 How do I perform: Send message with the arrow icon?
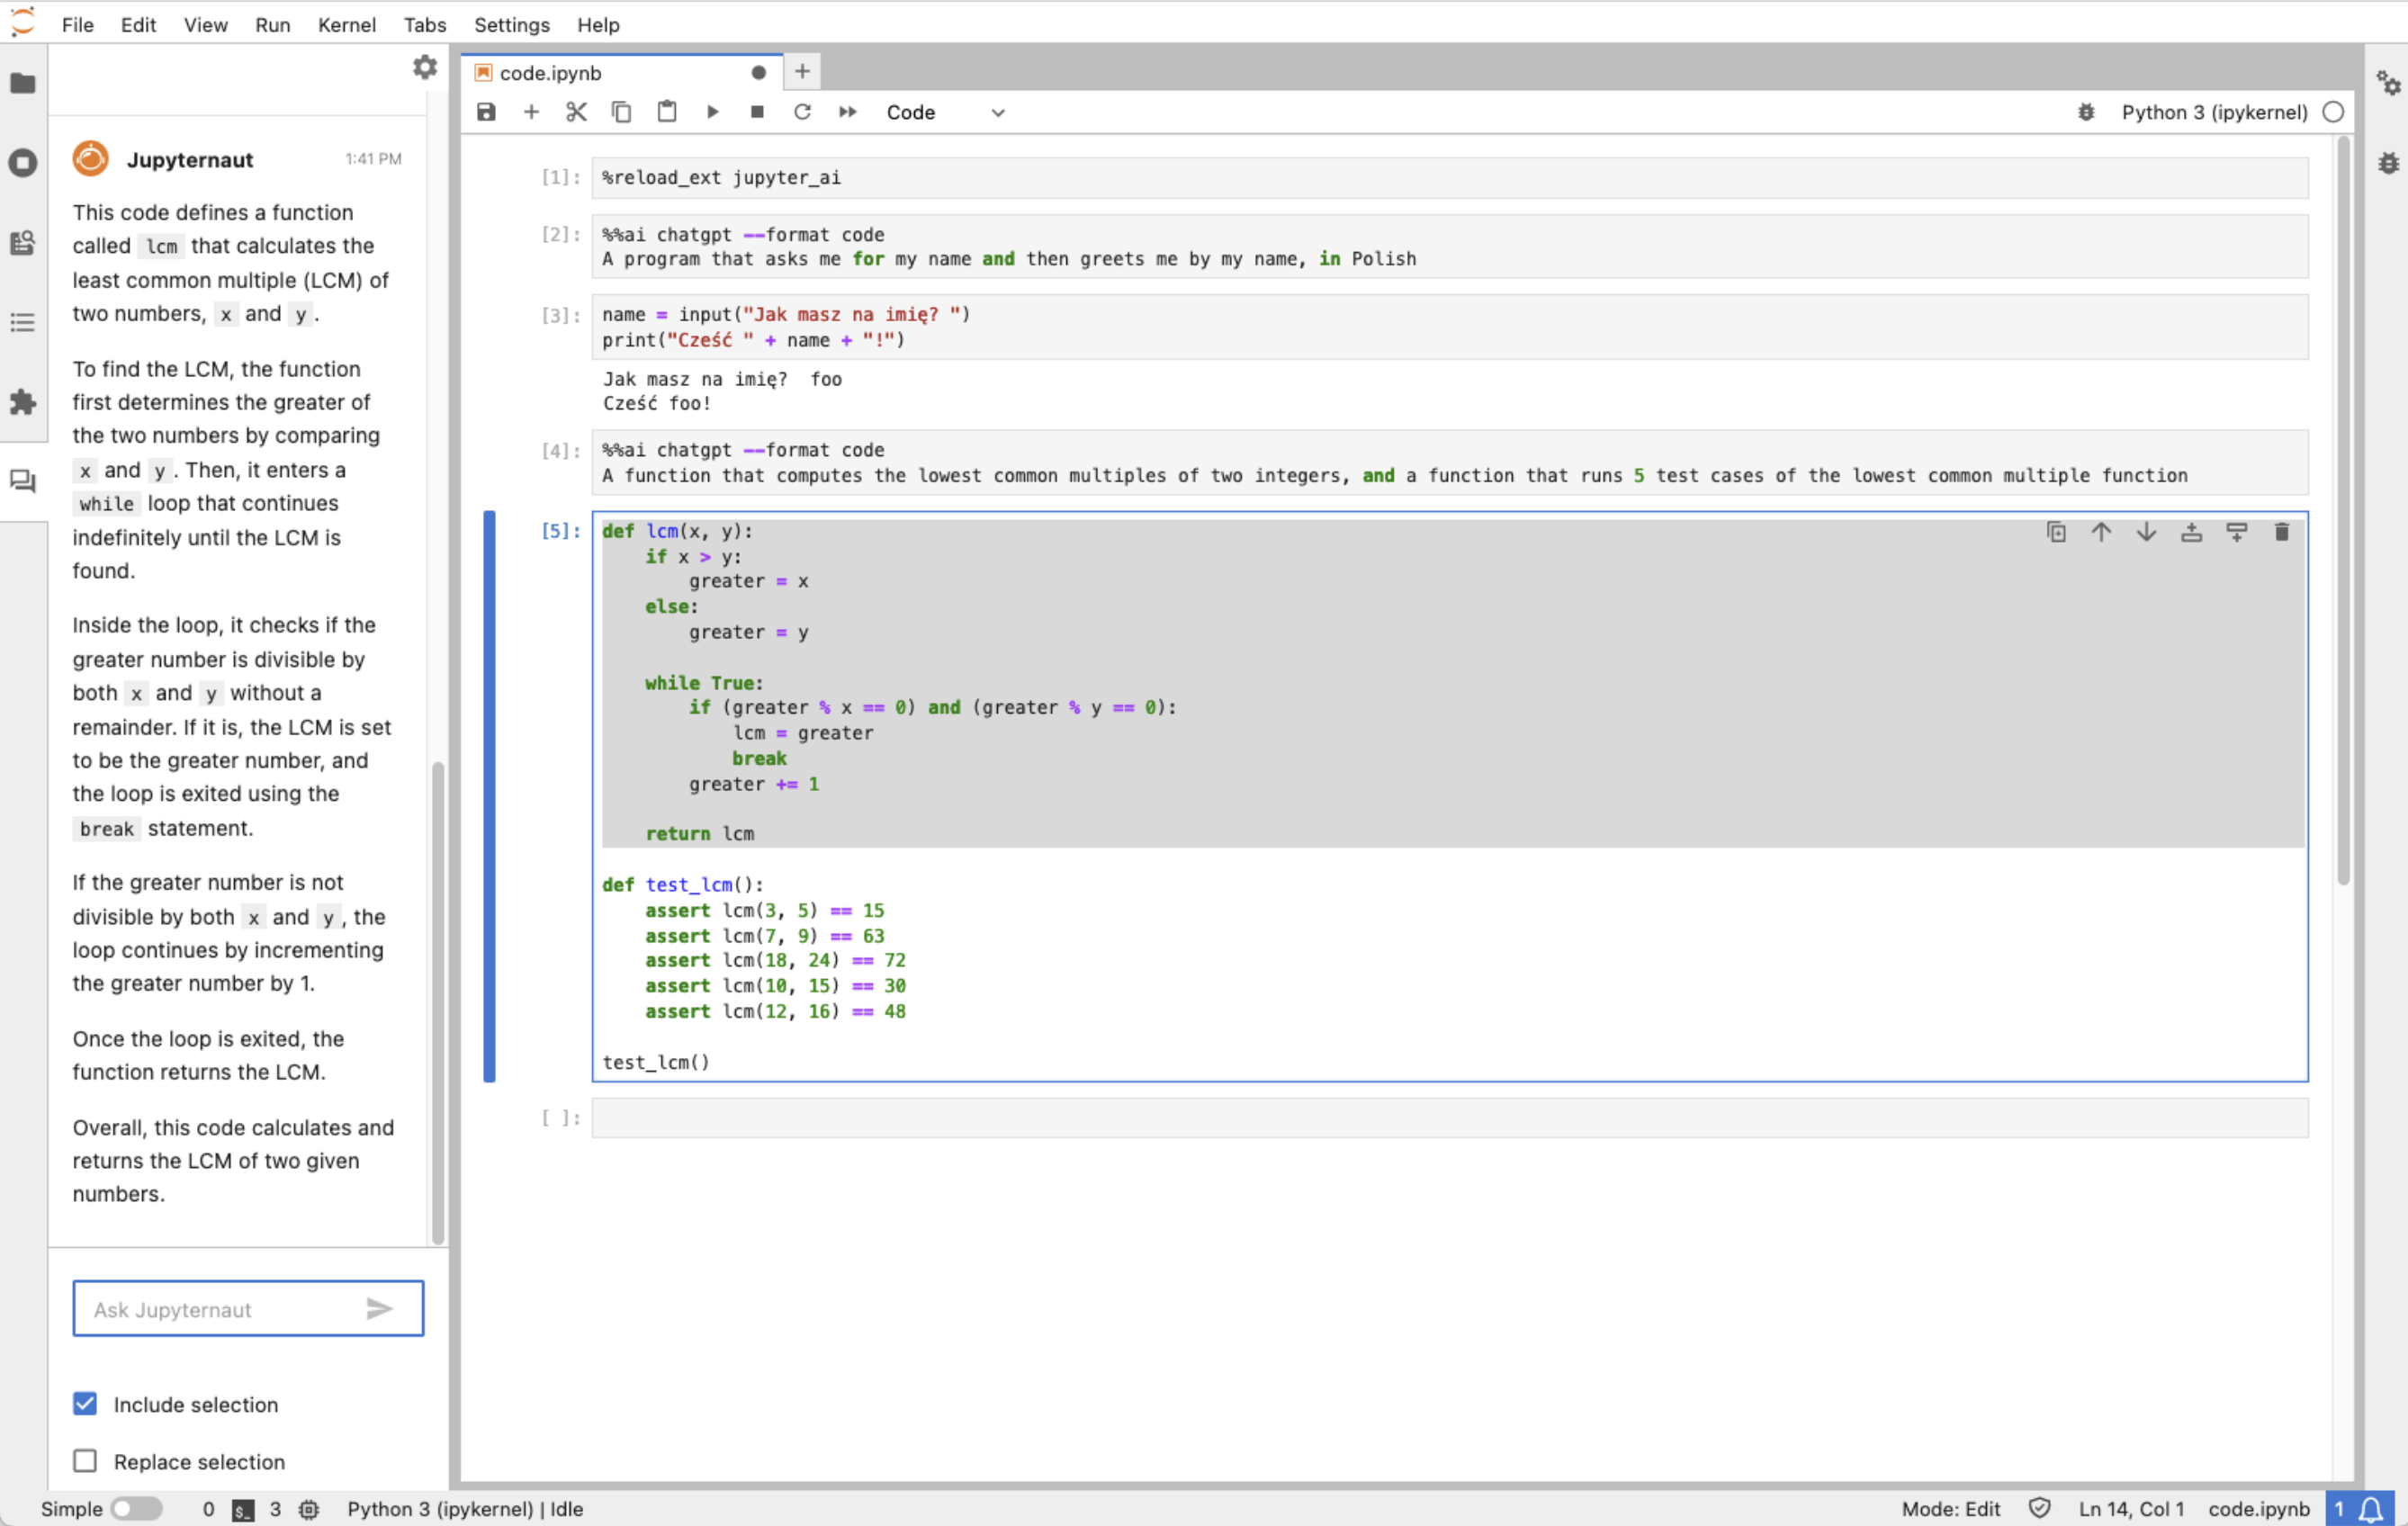click(x=379, y=1309)
